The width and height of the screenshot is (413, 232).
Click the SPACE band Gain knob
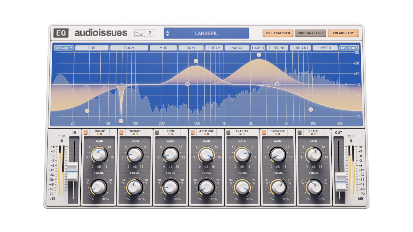(x=314, y=155)
